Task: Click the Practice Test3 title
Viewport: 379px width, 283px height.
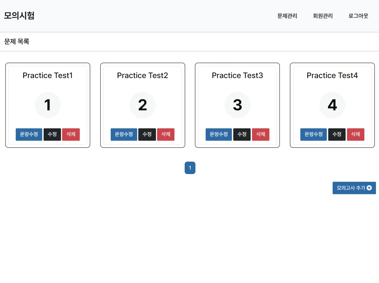Action: (x=237, y=75)
